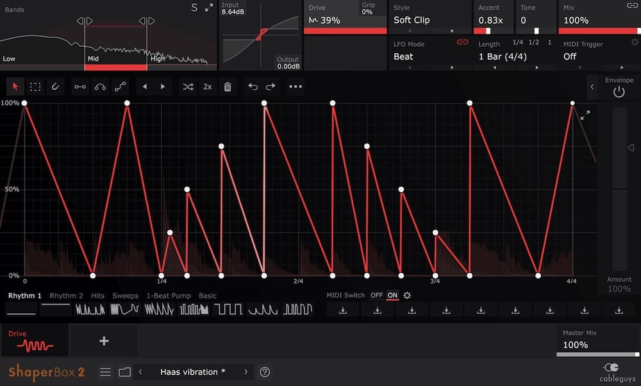
Task: Adjust the Master Mix slider
Action: click(x=597, y=355)
